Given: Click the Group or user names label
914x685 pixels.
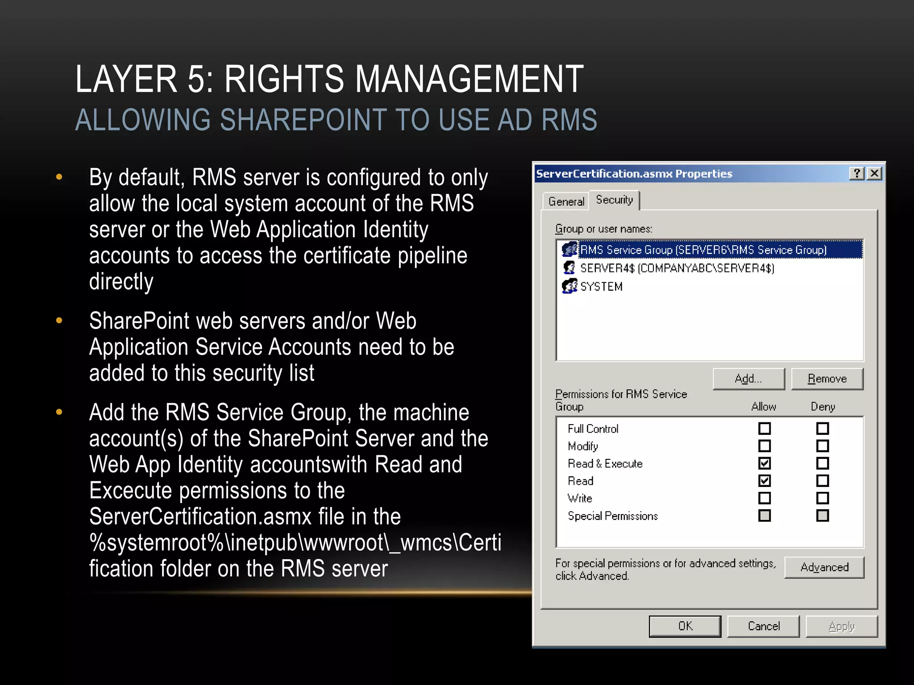Looking at the screenshot, I should 604,229.
